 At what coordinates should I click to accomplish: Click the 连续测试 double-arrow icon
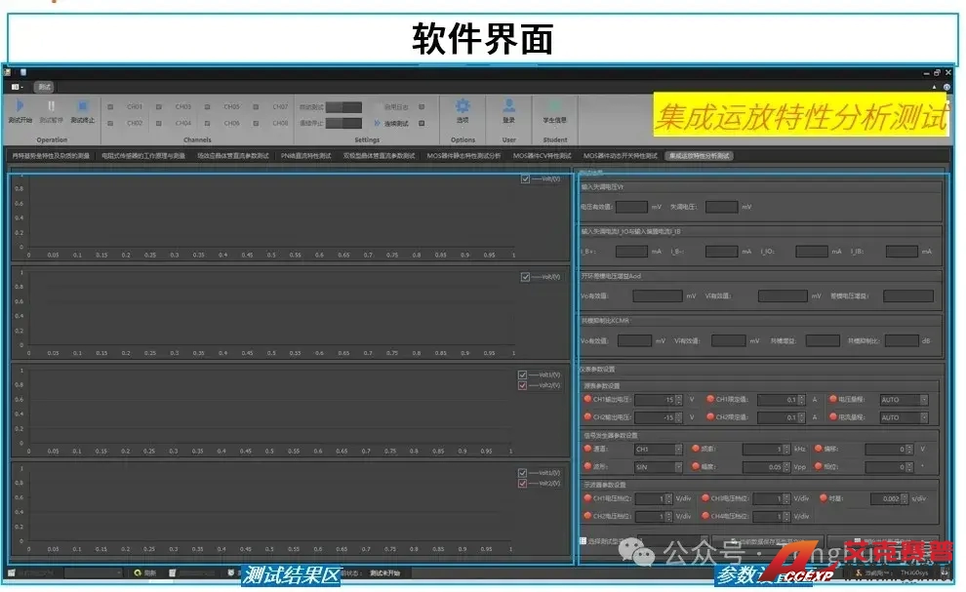click(377, 123)
